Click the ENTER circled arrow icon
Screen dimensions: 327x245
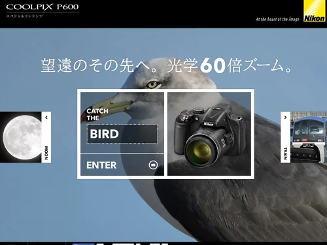[153, 165]
